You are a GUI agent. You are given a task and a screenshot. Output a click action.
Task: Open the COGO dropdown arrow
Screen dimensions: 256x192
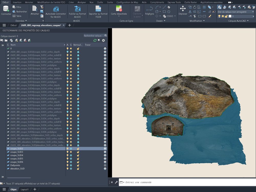tap(175, 16)
